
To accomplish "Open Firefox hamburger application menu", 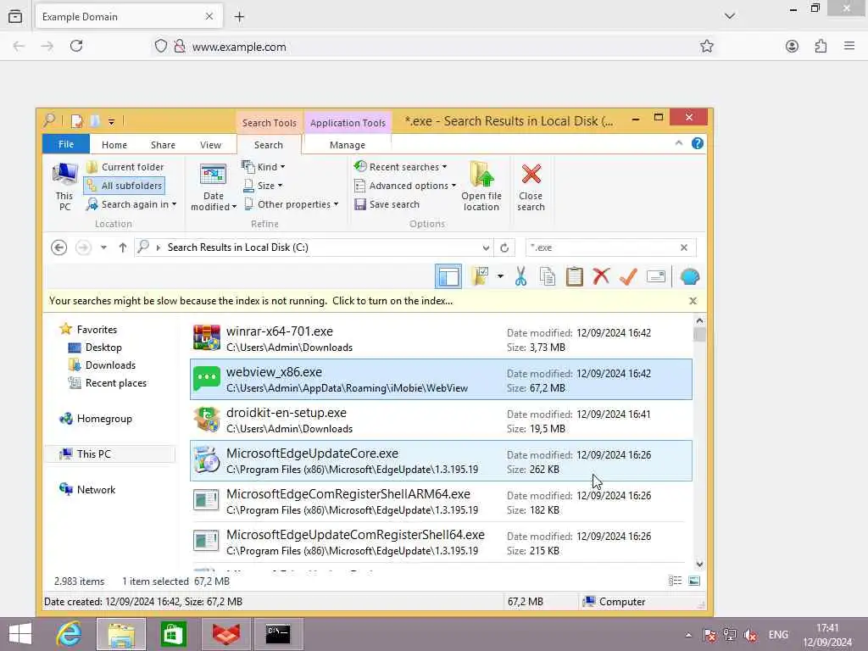I will click(849, 47).
